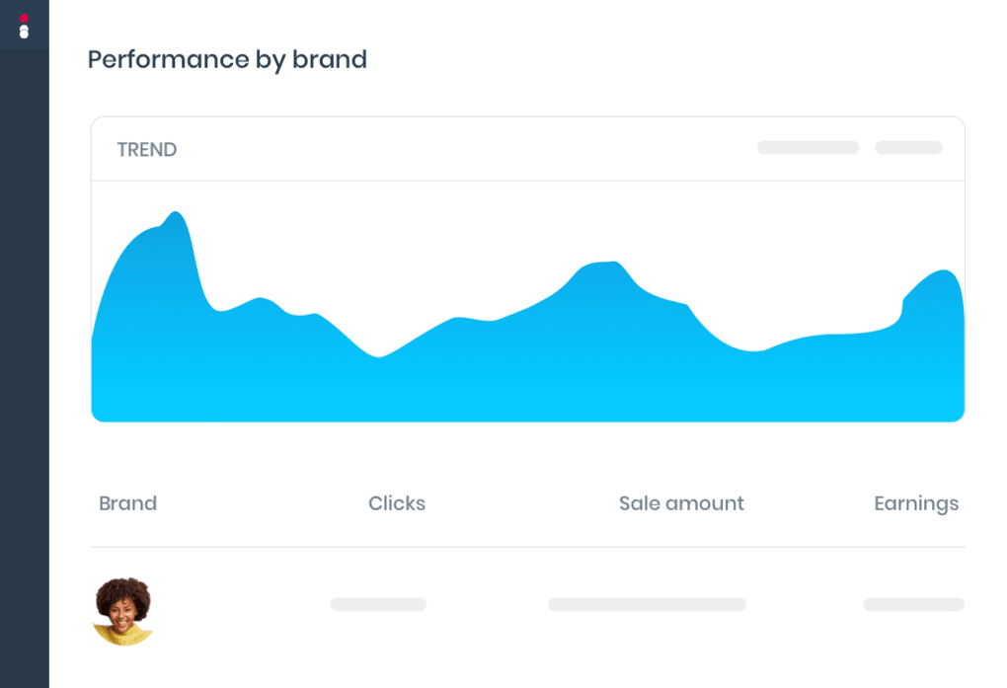Click the Earnings placeholder value in the brand row
This screenshot has height=688, width=1007.
913,604
